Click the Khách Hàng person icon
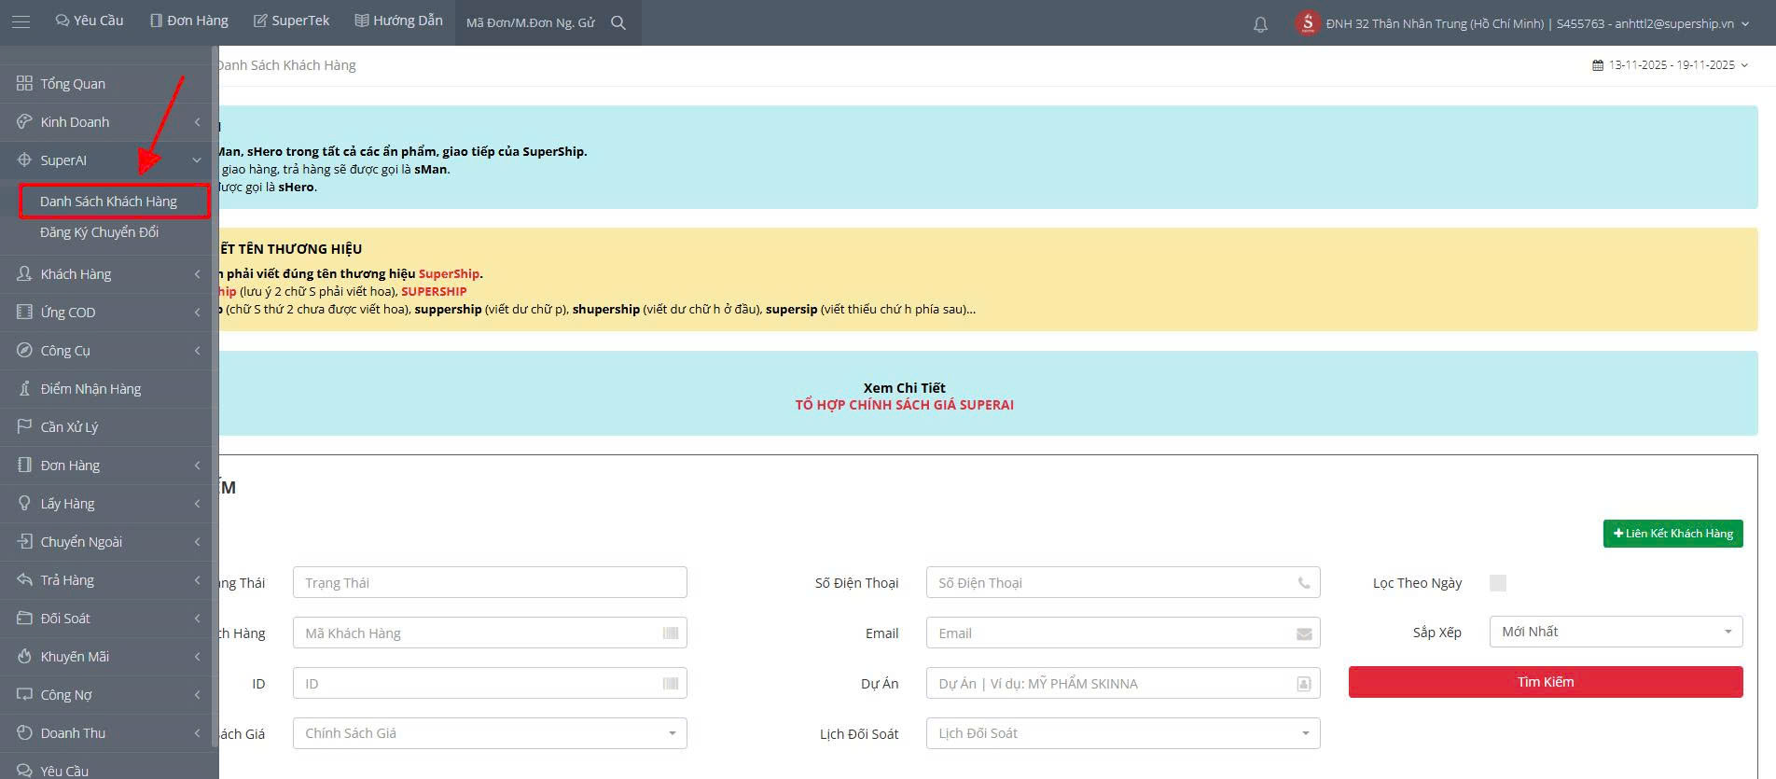1776x779 pixels. click(24, 274)
